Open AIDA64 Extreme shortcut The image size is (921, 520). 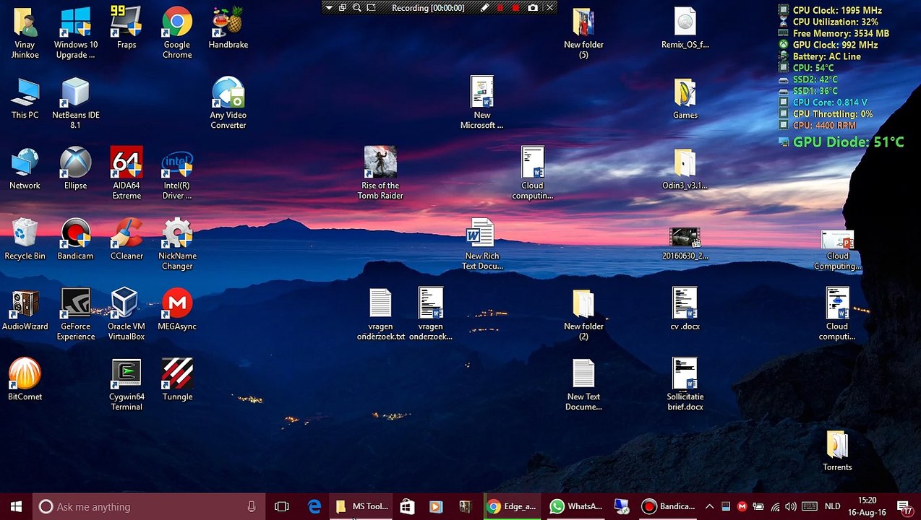(127, 173)
